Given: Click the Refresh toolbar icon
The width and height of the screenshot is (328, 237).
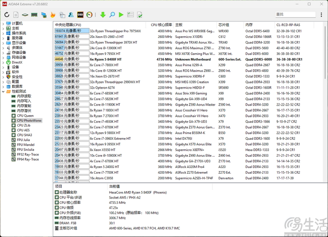Looking at the screenshot, I should pyautogui.click(x=7, y=14).
